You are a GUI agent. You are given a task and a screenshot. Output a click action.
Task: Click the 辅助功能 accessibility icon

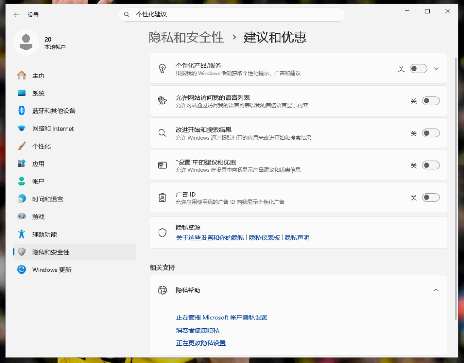pyautogui.click(x=22, y=234)
